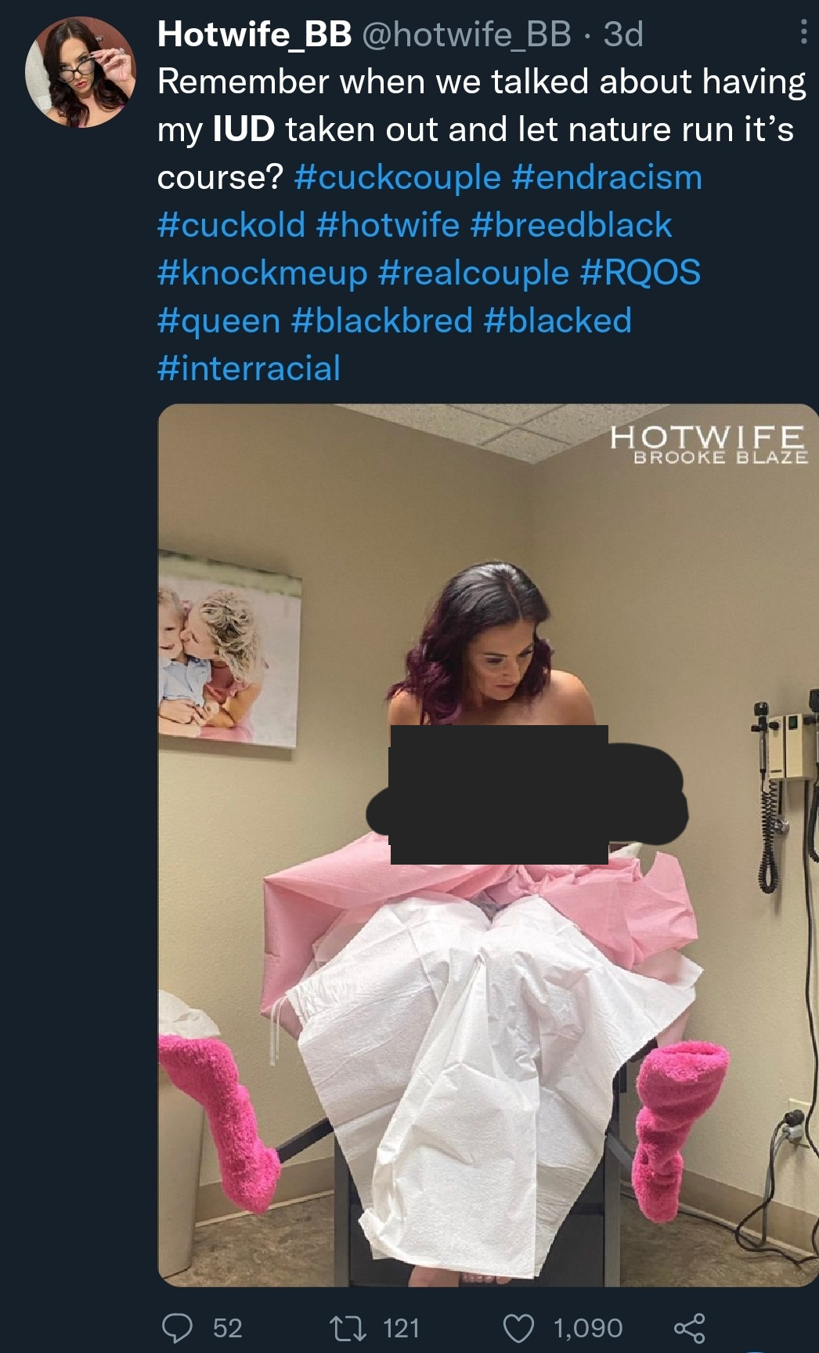Click the 1,090 likes count
Screen dimensions: 819x1353
[588, 1328]
